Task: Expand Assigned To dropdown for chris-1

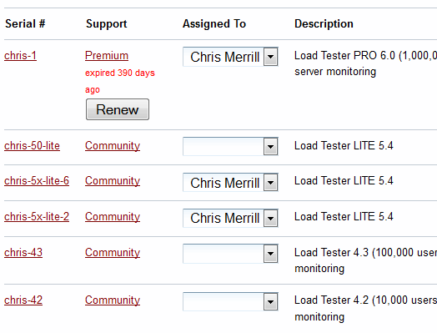Action: coord(230,57)
